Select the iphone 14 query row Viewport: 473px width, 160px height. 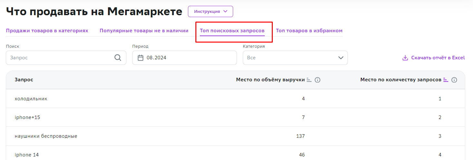pos(235,153)
